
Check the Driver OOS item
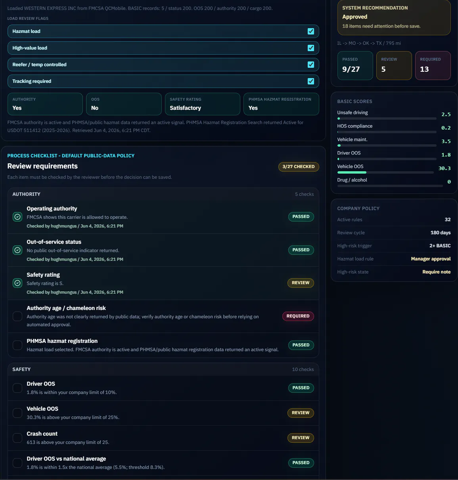17,388
